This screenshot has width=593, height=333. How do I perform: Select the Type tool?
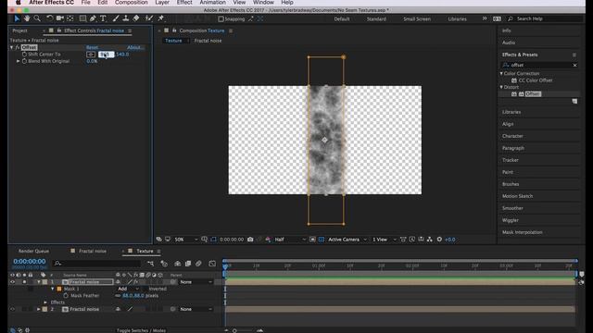click(x=103, y=18)
